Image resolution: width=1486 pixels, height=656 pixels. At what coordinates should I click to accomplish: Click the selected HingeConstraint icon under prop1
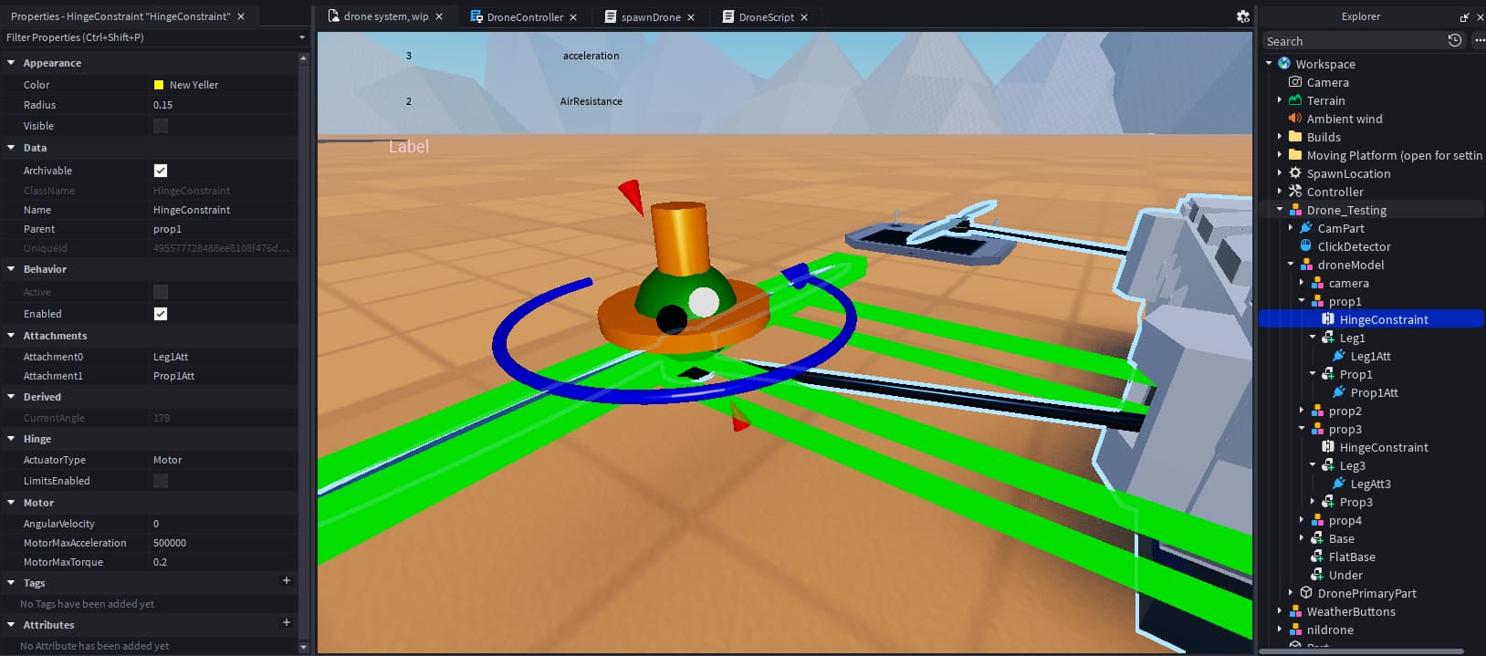coord(1328,319)
